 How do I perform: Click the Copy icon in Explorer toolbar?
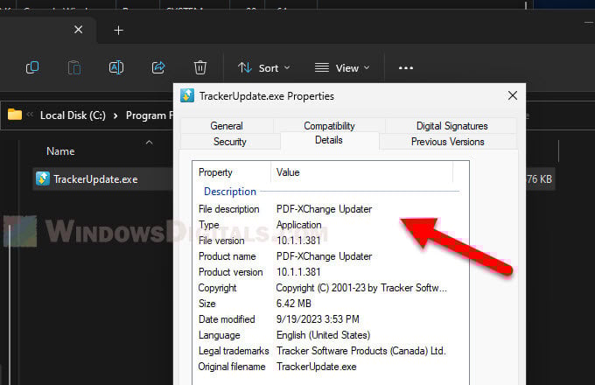coord(32,68)
